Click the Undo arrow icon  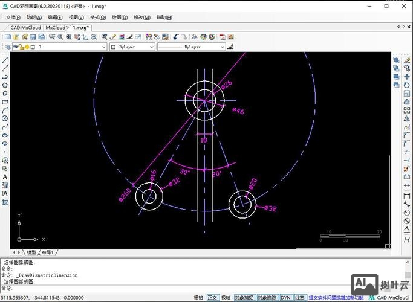176,37
